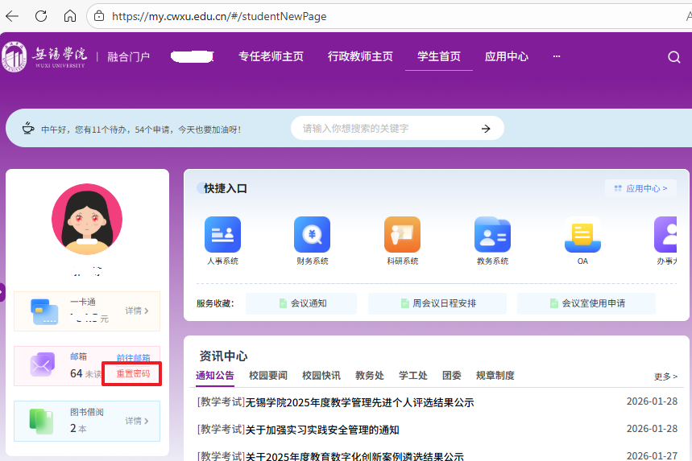Switch to 应用中心 in top navigation

point(506,56)
